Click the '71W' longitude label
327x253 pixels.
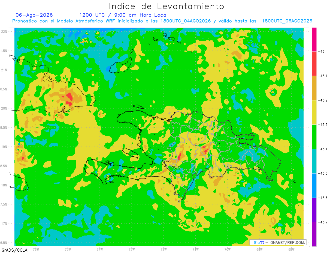[195, 249]
